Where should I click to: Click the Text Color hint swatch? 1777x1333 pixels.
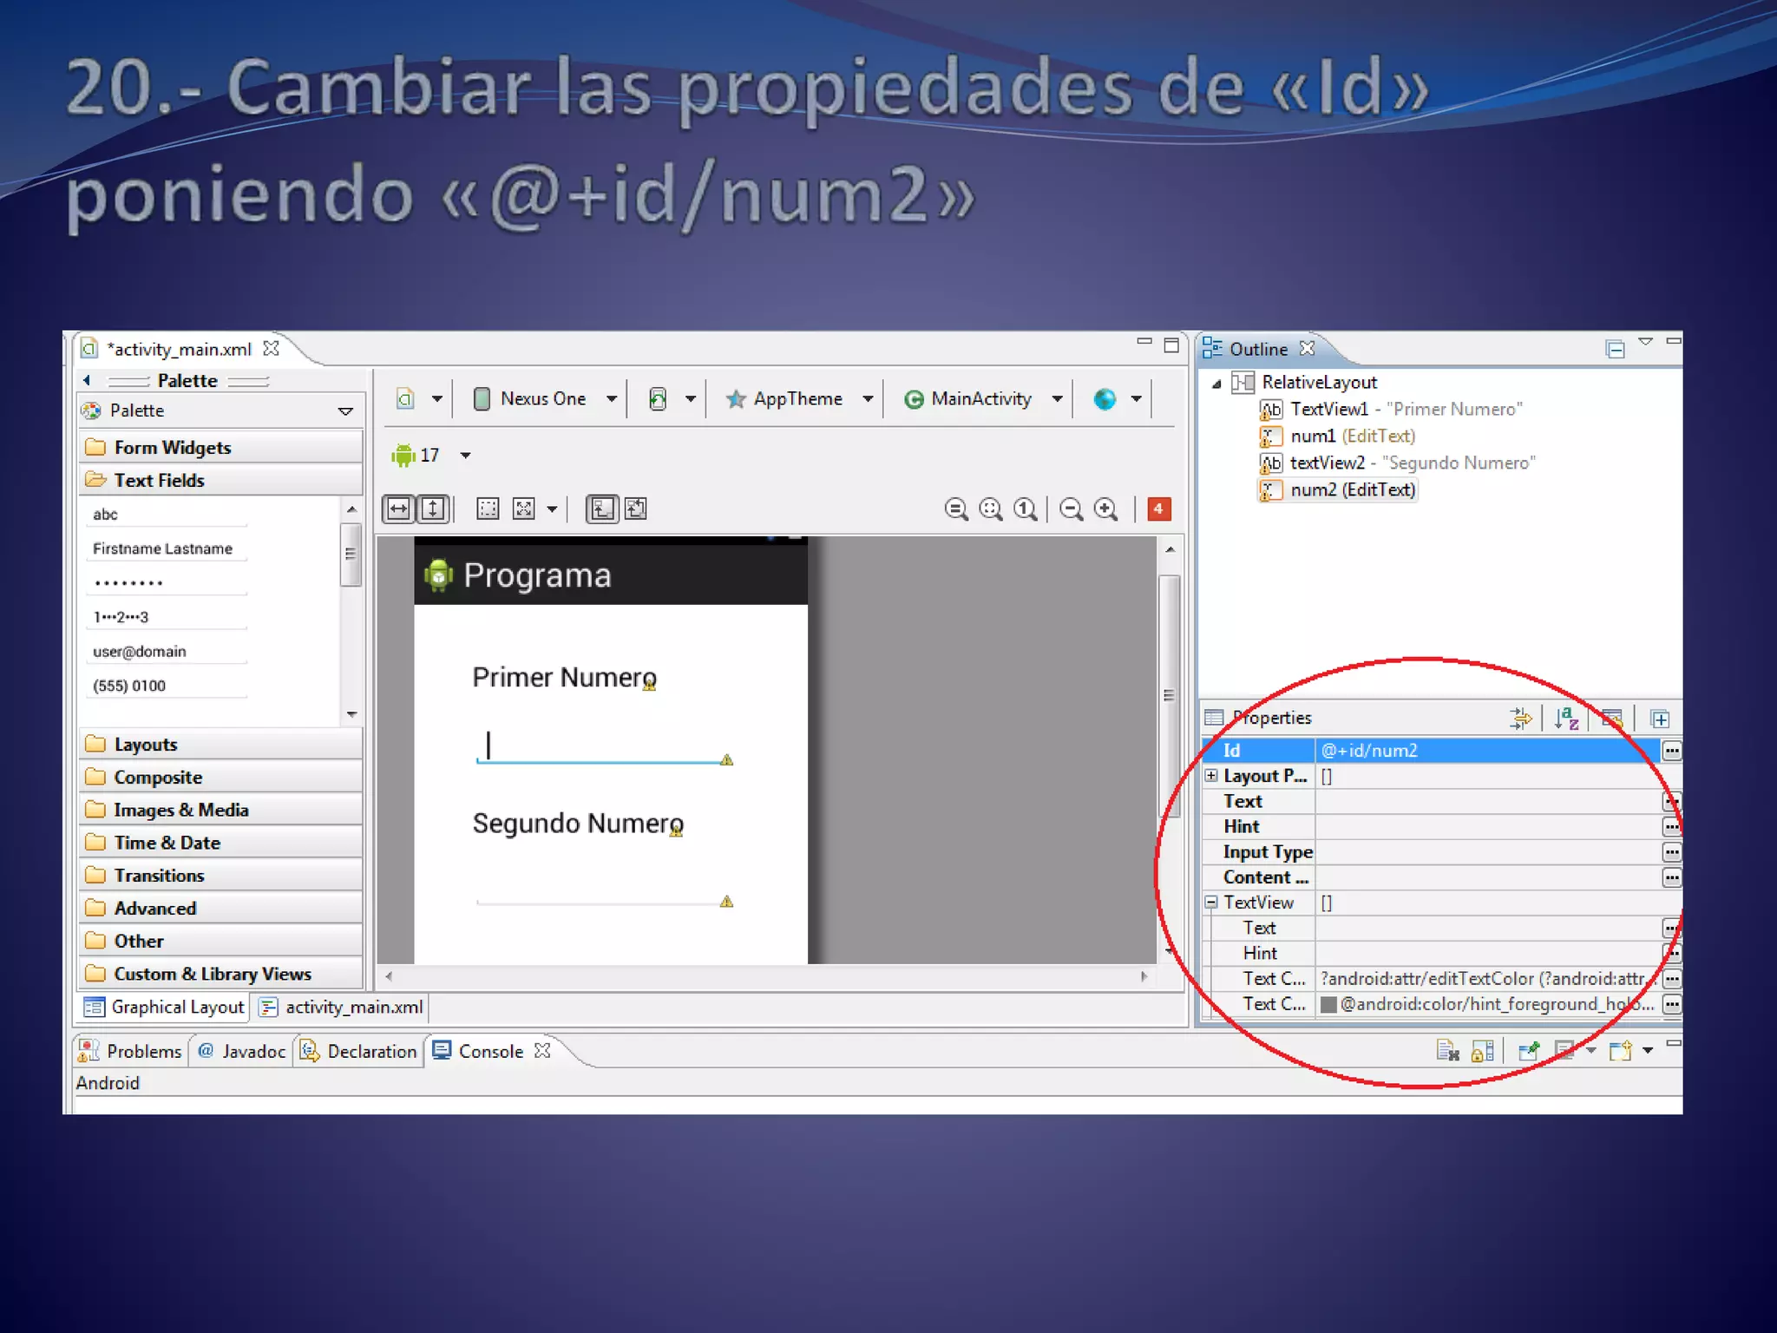click(x=1328, y=1004)
